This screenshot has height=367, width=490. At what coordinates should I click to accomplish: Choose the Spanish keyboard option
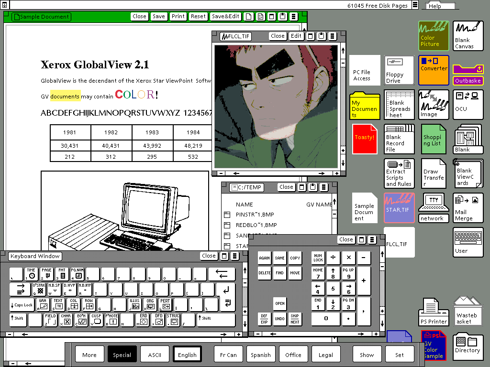(261, 355)
